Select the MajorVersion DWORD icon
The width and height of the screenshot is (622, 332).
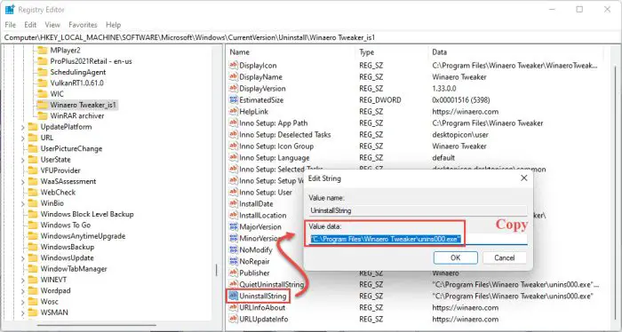coord(233,227)
